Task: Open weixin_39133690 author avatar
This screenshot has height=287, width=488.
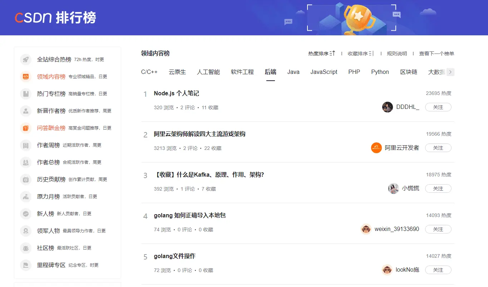Action: coord(366,229)
